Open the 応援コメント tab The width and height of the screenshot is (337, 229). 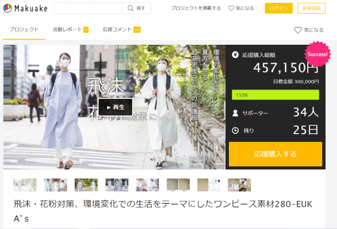(x=117, y=29)
